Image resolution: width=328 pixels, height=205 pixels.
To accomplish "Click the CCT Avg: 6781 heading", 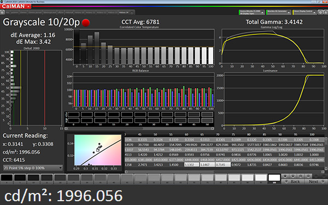I will (140, 22).
